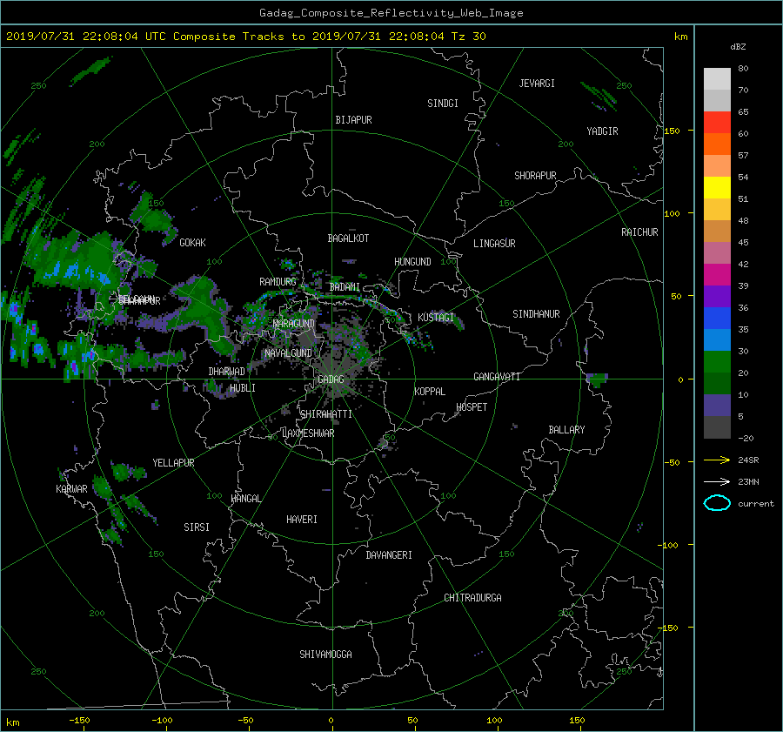This screenshot has height=732, width=783.
Task: Click on the CHITRADURGA town label
Action: point(472,598)
